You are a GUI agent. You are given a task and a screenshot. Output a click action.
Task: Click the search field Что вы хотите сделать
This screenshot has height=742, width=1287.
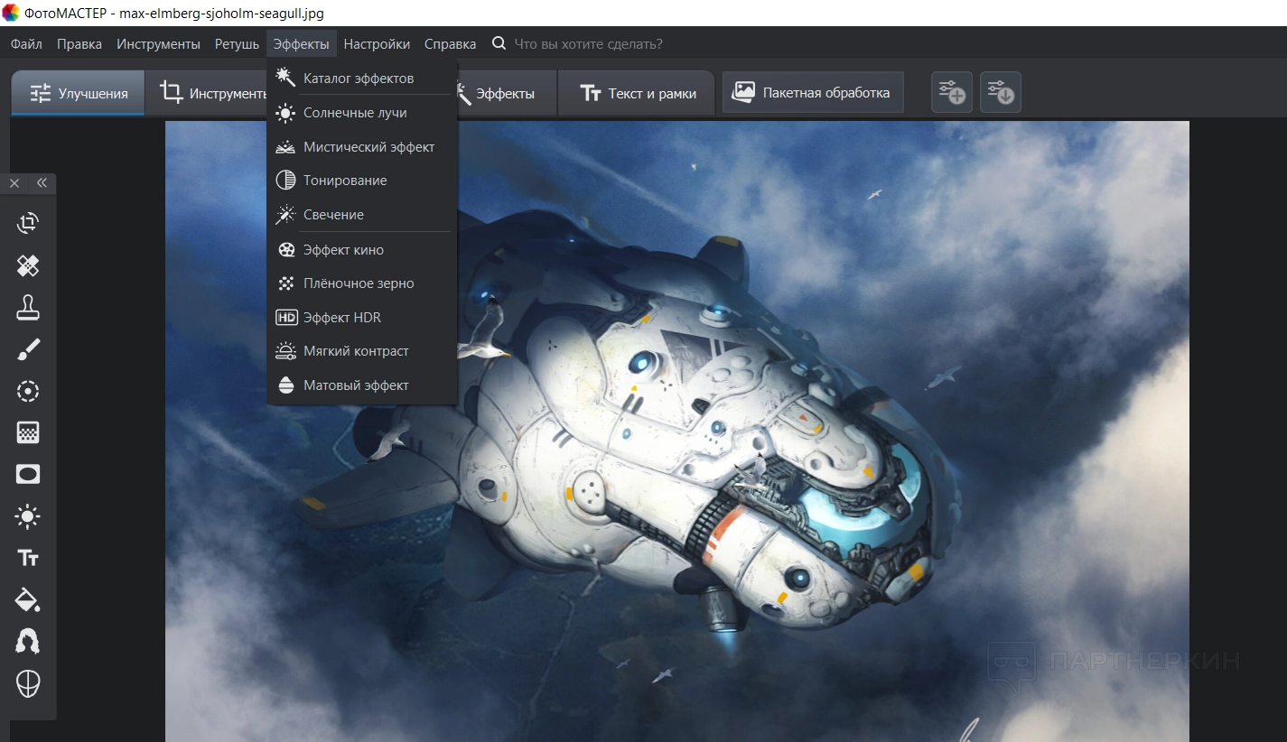point(588,44)
